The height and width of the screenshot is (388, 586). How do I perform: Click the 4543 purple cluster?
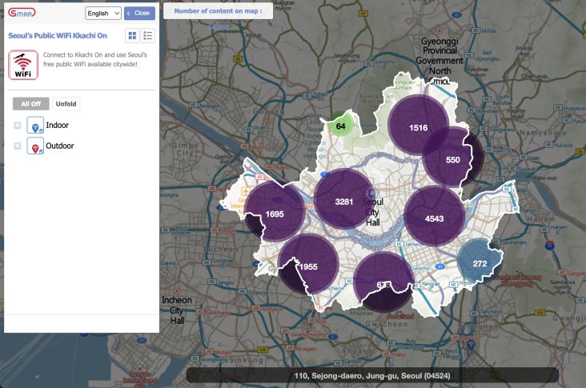click(435, 218)
